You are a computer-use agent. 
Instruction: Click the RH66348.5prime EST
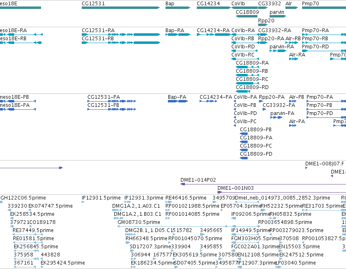click(x=128, y=243)
